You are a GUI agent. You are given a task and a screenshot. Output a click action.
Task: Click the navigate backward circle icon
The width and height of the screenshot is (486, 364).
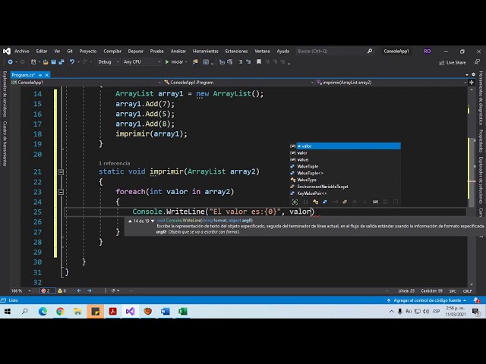pyautogui.click(x=10, y=62)
